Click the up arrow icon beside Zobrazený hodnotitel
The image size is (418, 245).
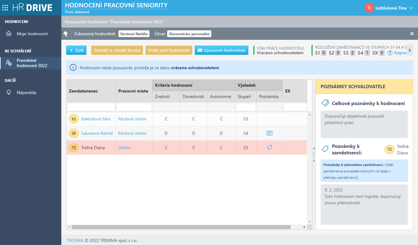66,34
